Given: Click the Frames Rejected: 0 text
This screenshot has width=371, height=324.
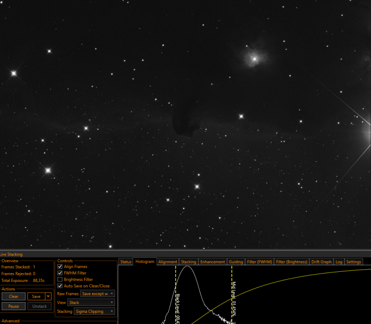Looking at the screenshot, I should pyautogui.click(x=18, y=274).
